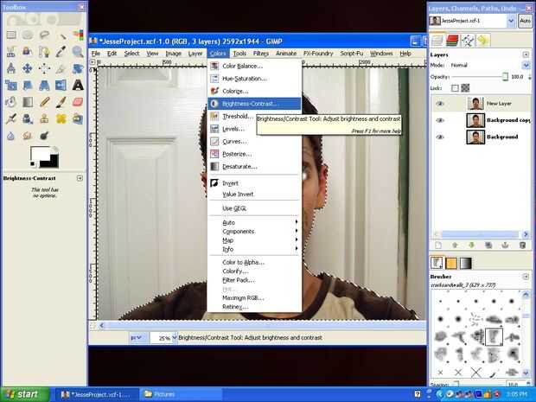Select the Airbrush tool

pos(11,118)
